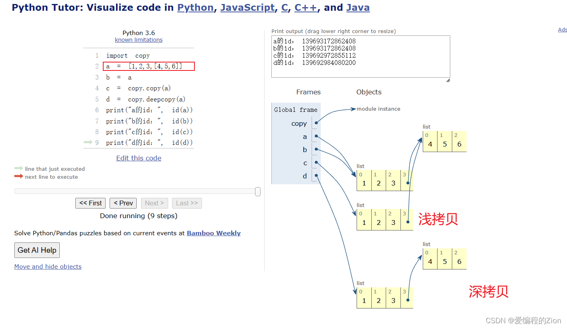Screen dimensions: 567x328
Task: Click code line 6 printing id(a)
Action: pyautogui.click(x=149, y=110)
